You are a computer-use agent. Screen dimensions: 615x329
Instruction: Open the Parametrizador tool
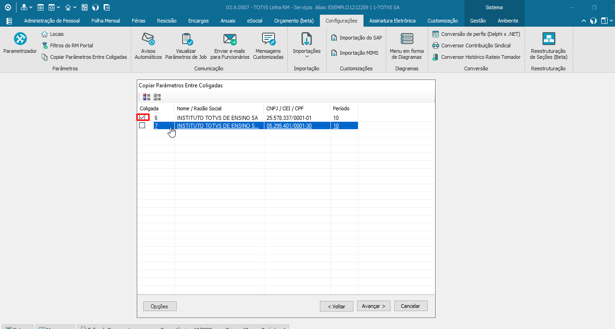[x=20, y=44]
